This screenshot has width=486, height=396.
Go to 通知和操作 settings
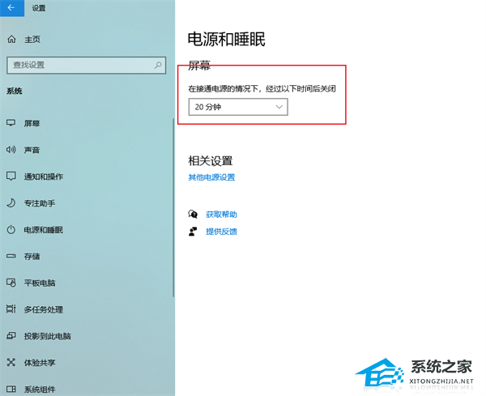pos(44,177)
